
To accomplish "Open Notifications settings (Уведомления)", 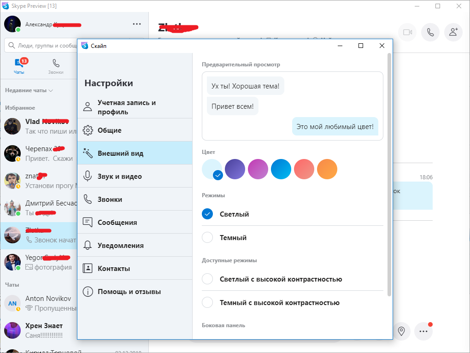I will [135, 246].
